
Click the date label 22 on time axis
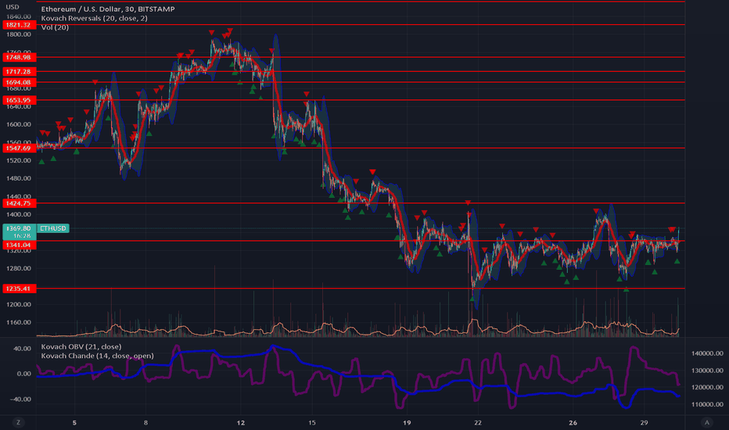tap(478, 422)
